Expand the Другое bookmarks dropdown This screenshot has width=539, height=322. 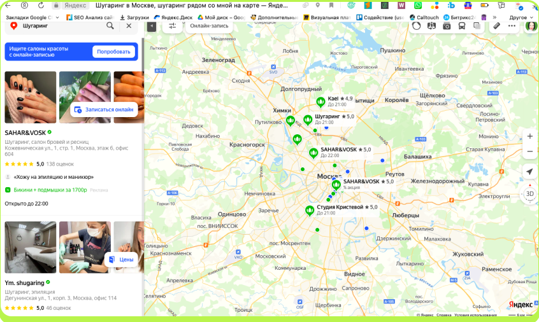tap(521, 18)
